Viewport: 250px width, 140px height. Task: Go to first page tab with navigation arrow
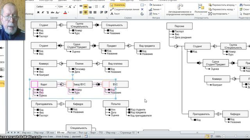pos(8,133)
